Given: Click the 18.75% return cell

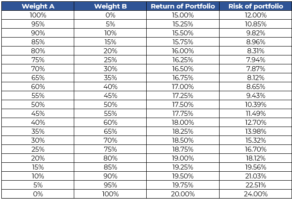Looking at the screenshot, I should [x=182, y=149].
